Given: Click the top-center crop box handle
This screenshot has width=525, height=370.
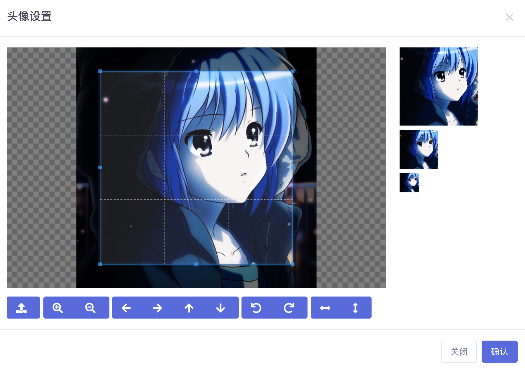Looking at the screenshot, I should click(x=196, y=71).
